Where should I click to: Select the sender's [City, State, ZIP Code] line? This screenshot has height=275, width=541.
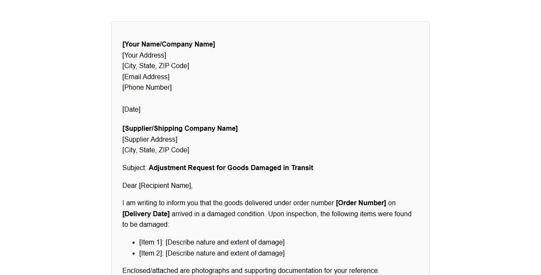click(156, 66)
